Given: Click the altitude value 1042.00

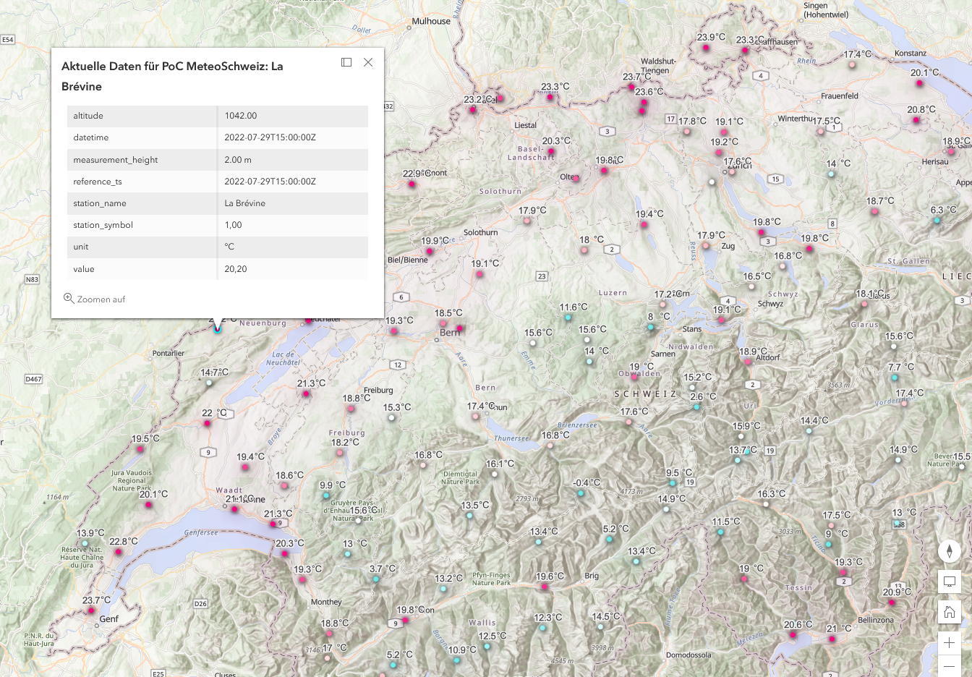Looking at the screenshot, I should (x=241, y=116).
